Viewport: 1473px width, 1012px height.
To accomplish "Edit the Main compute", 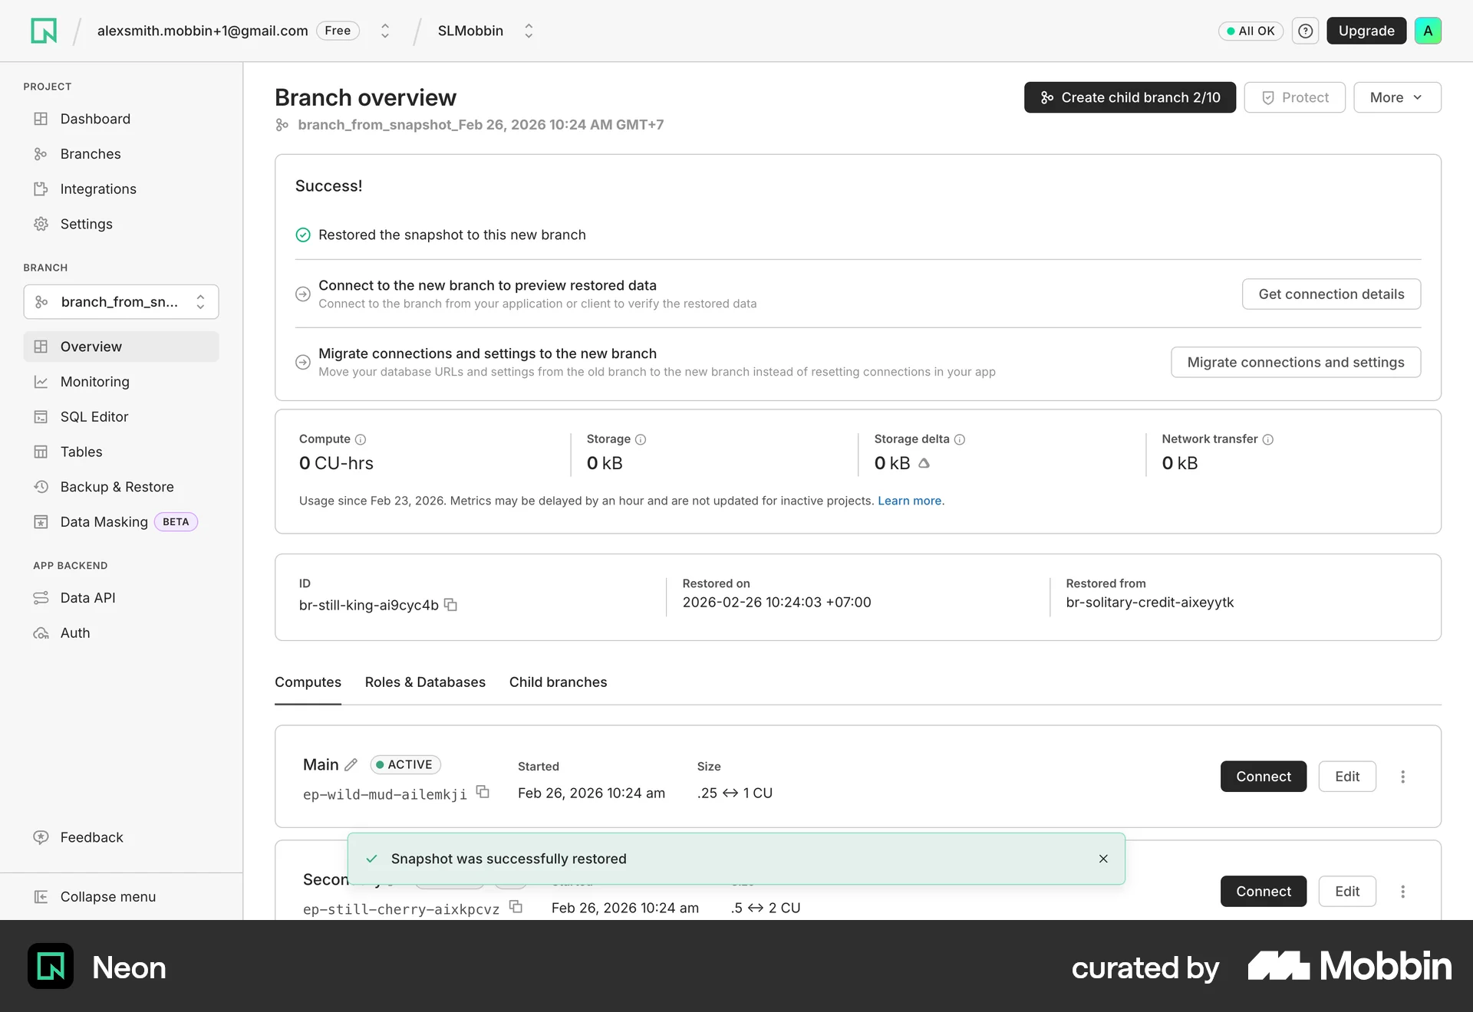I will click(x=1347, y=777).
